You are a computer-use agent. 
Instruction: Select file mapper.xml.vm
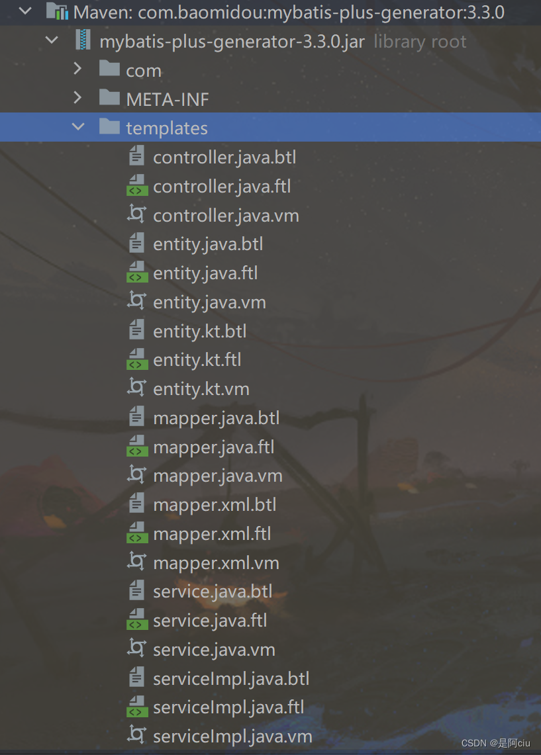[217, 562]
